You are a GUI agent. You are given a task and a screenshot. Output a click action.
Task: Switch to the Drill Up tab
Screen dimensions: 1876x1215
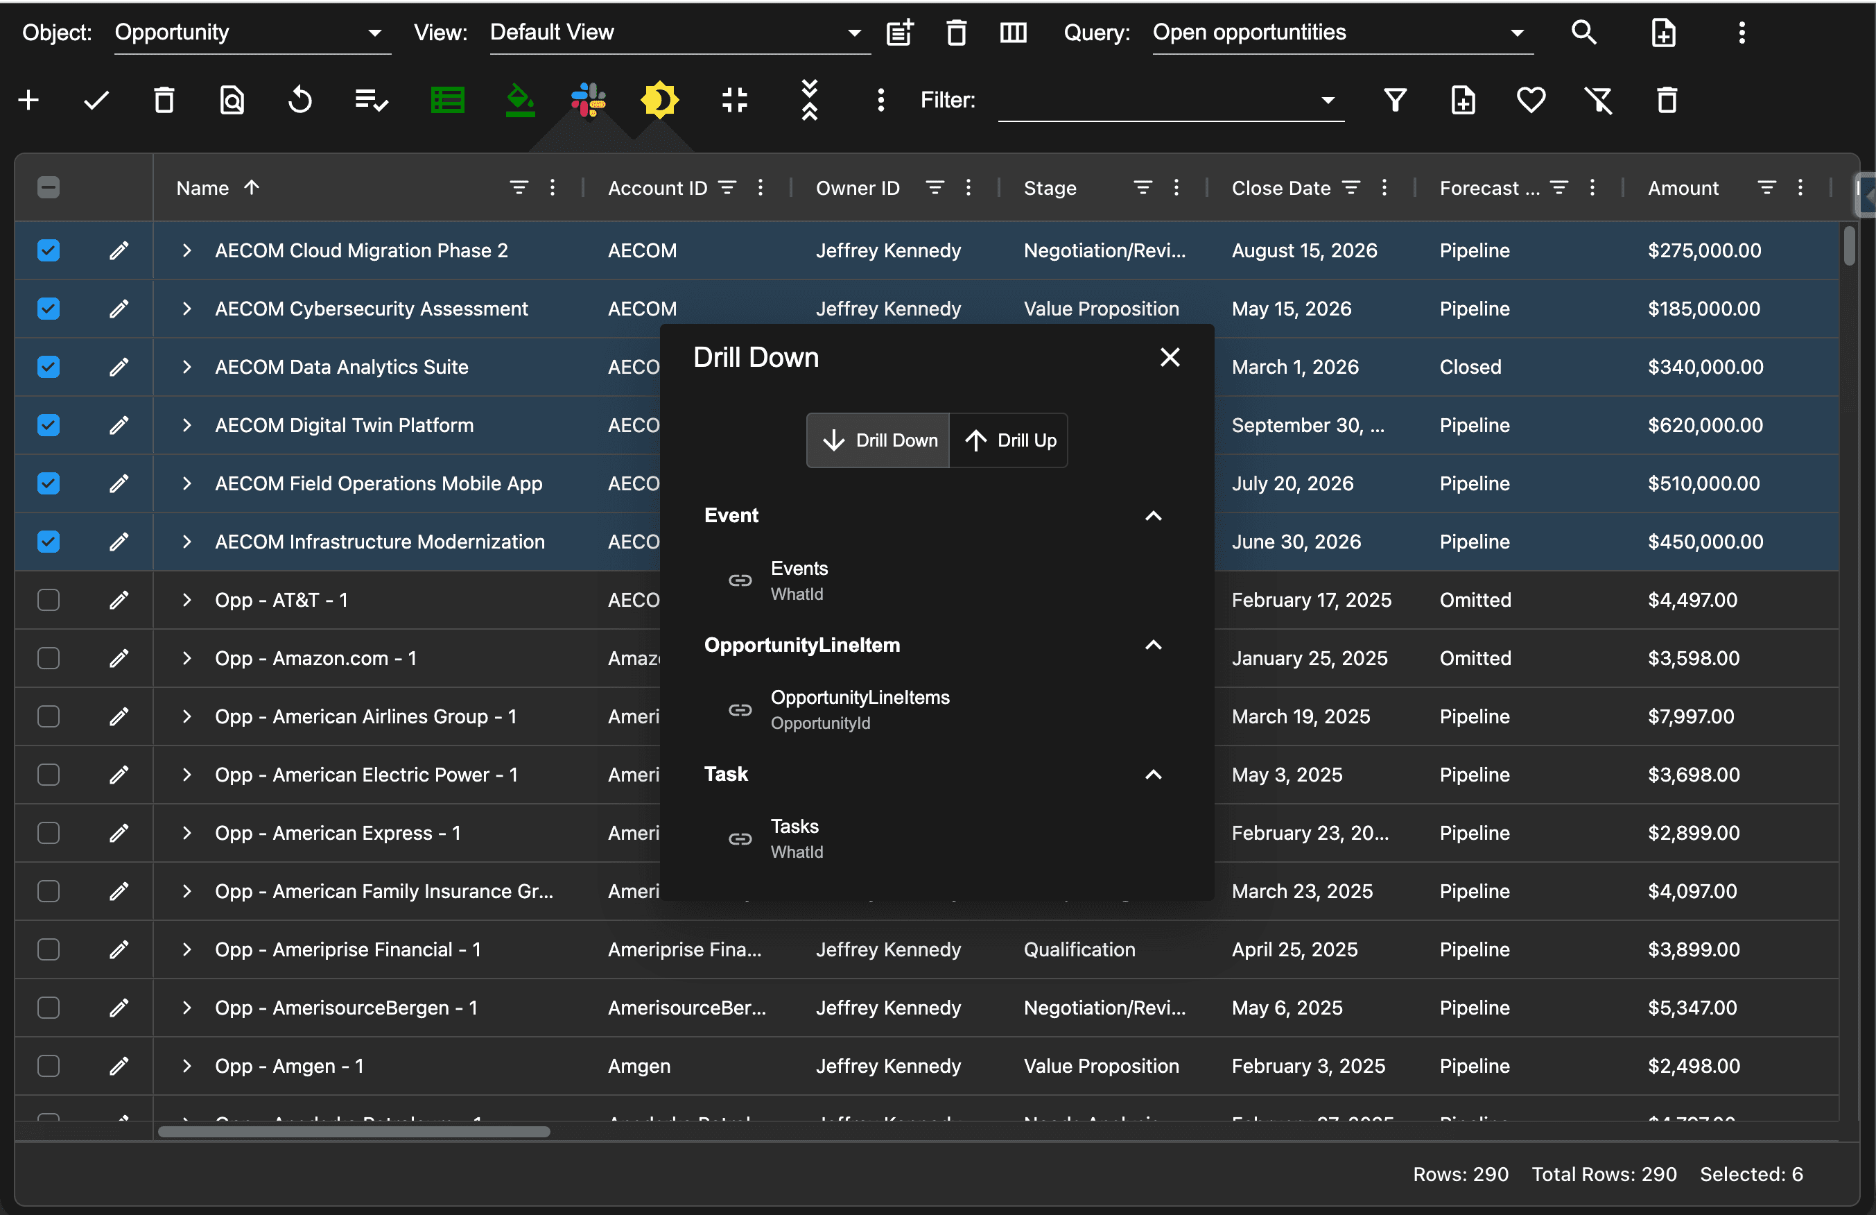pyautogui.click(x=1009, y=441)
